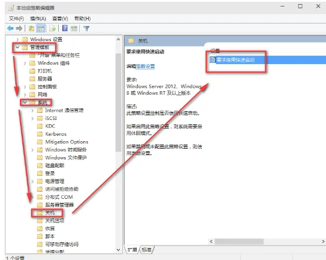
Task: Open the 操作(A) menu
Action: (x=38, y=18)
